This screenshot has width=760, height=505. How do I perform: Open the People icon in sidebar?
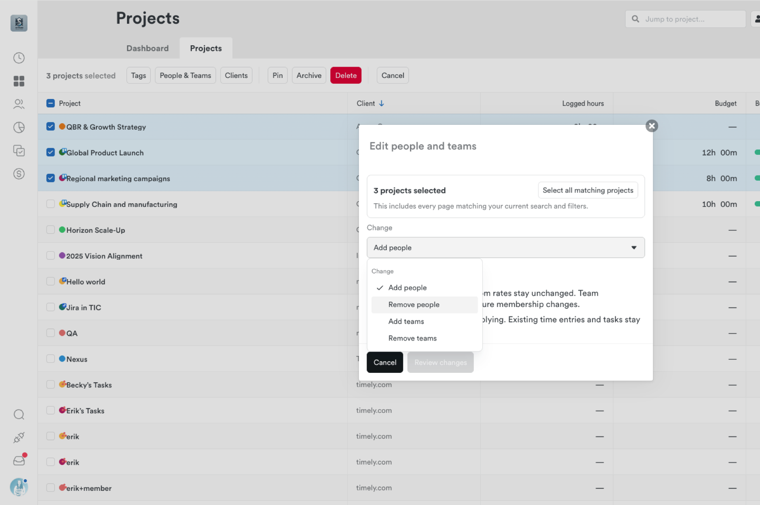(19, 104)
